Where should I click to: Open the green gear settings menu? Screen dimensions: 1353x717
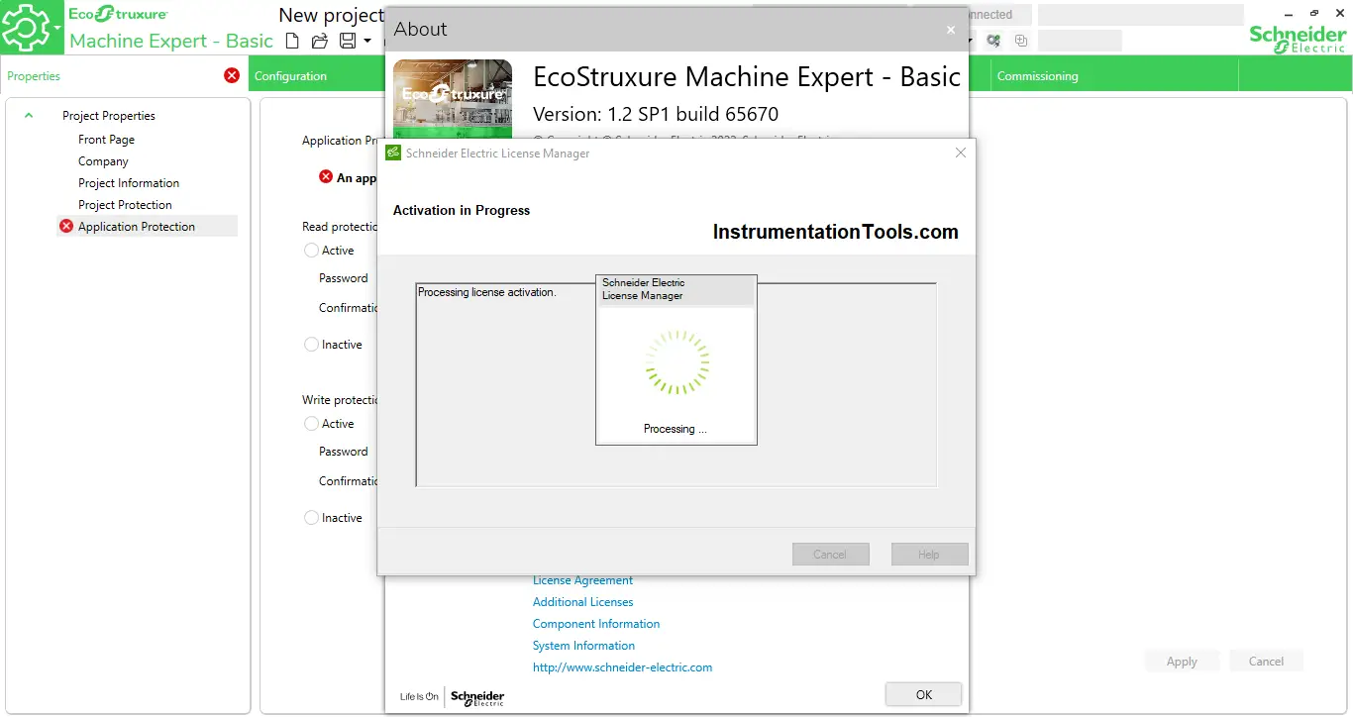tap(32, 28)
